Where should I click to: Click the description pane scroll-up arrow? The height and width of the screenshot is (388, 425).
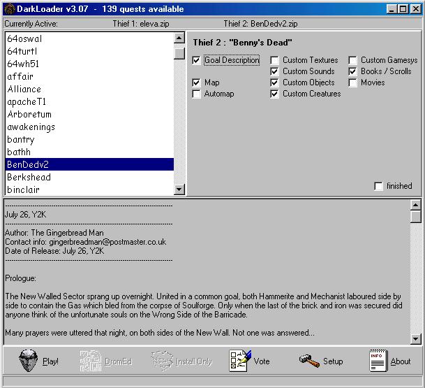tap(415, 205)
